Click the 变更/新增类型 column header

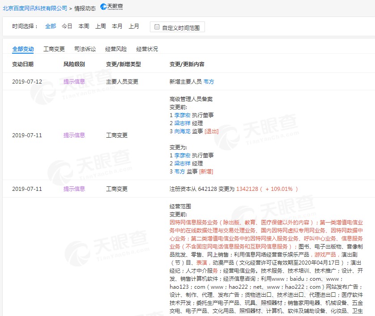124,64
